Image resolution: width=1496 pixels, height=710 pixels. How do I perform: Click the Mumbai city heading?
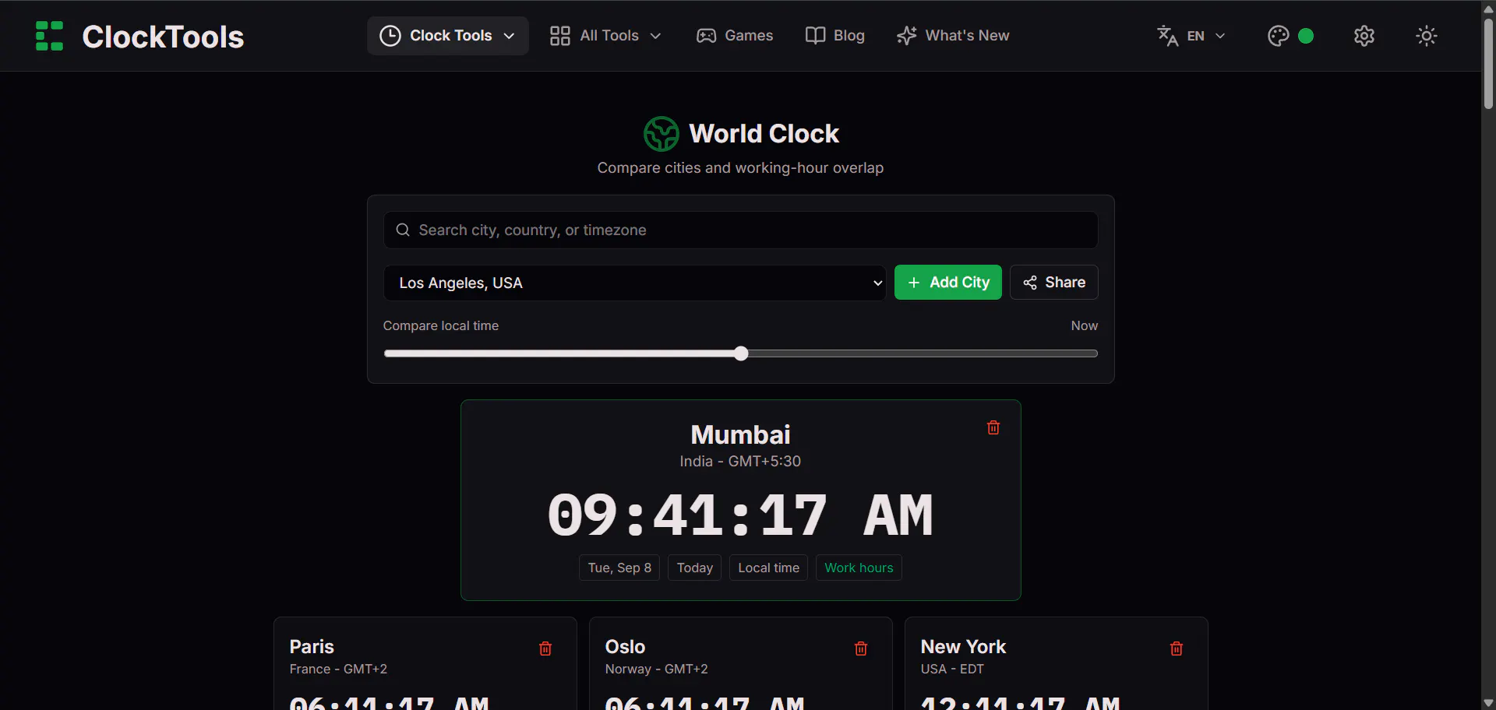coord(740,434)
